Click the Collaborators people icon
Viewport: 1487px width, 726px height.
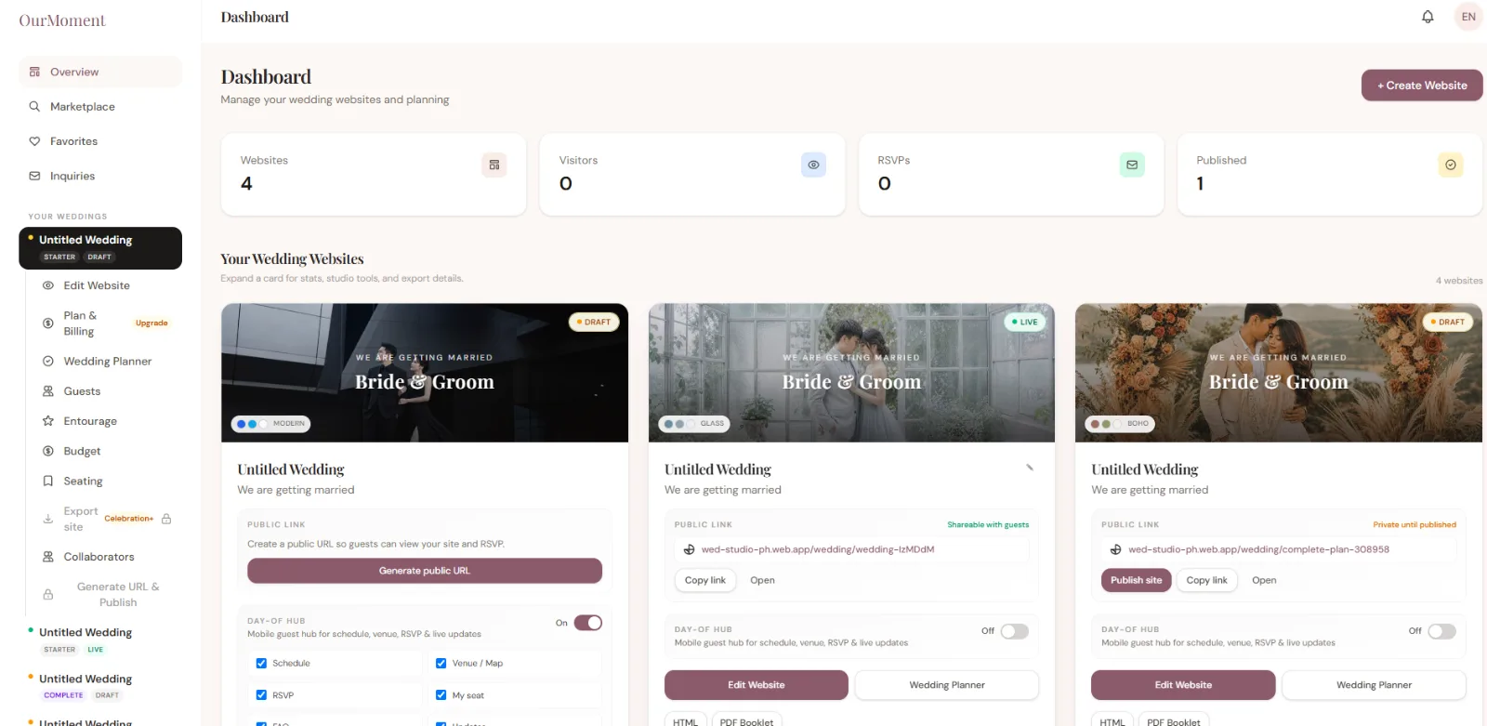click(48, 557)
